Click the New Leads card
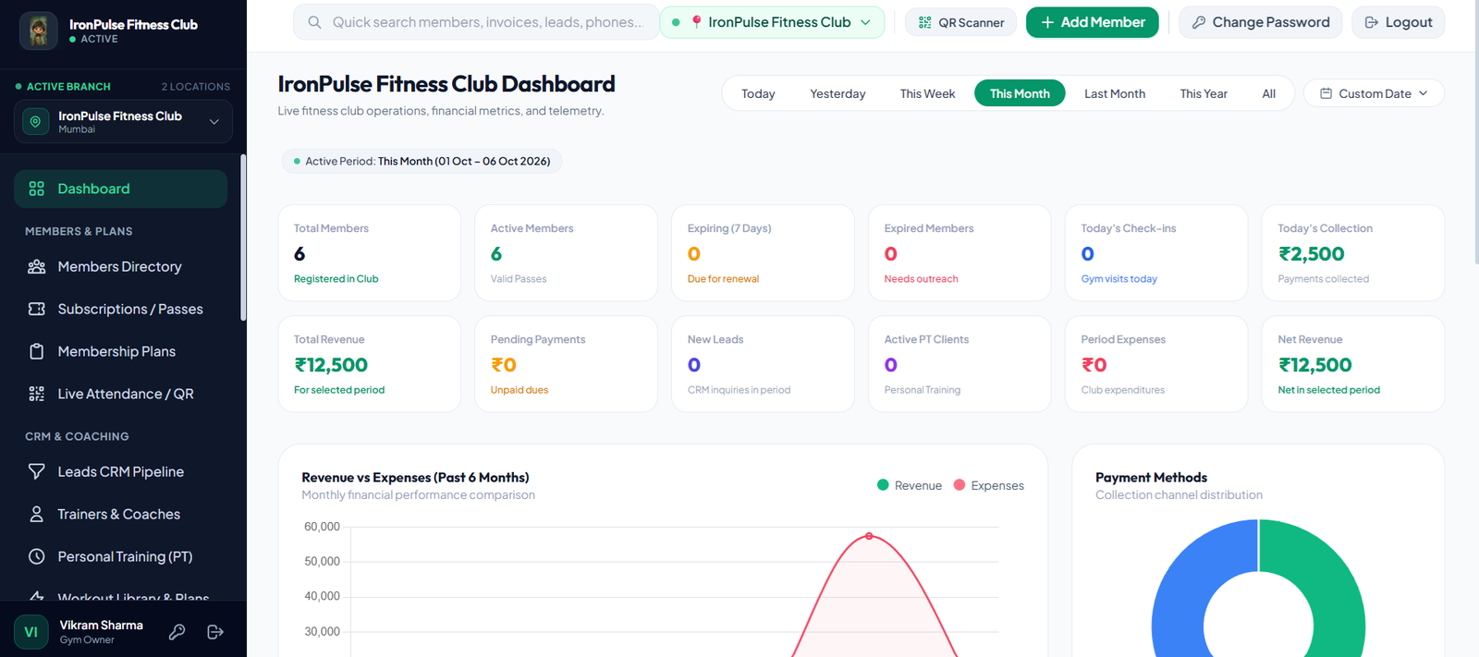 [x=763, y=364]
